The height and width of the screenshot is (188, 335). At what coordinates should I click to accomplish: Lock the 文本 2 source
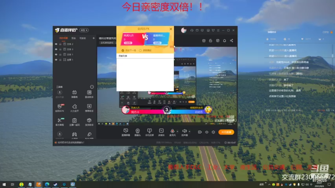[60, 44]
